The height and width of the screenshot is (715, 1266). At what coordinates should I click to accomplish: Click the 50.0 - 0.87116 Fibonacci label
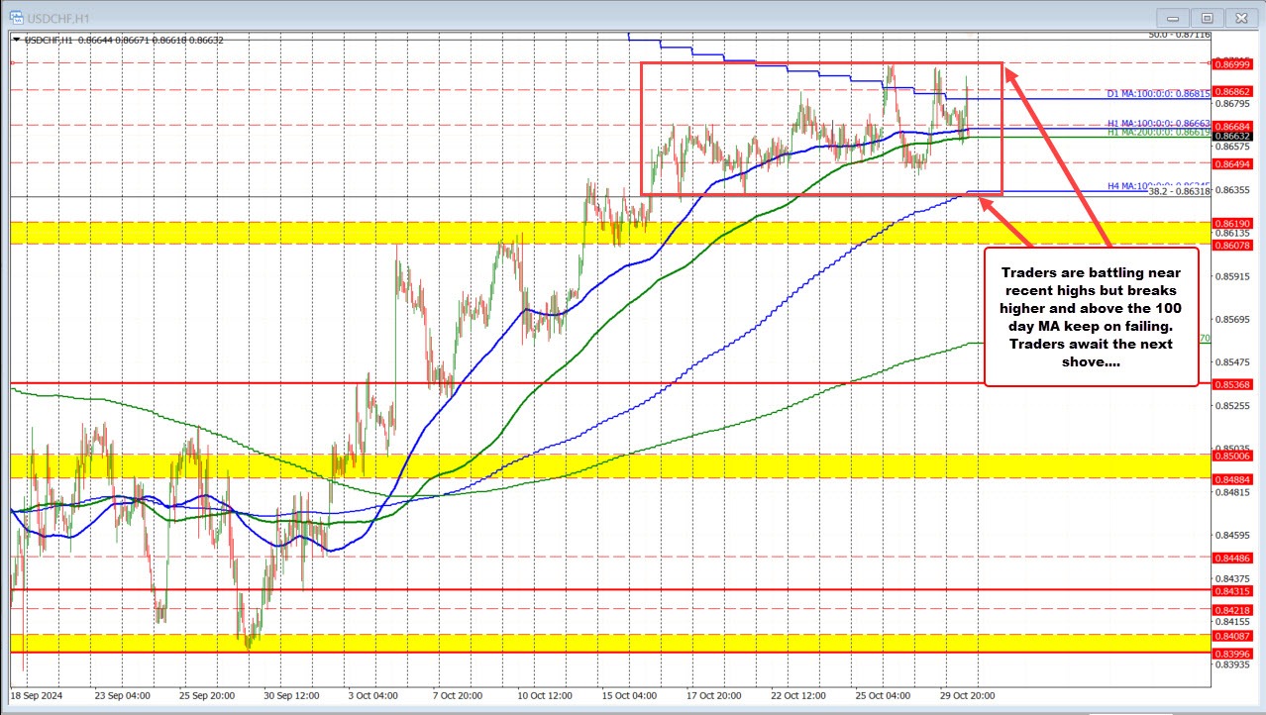tap(1179, 35)
